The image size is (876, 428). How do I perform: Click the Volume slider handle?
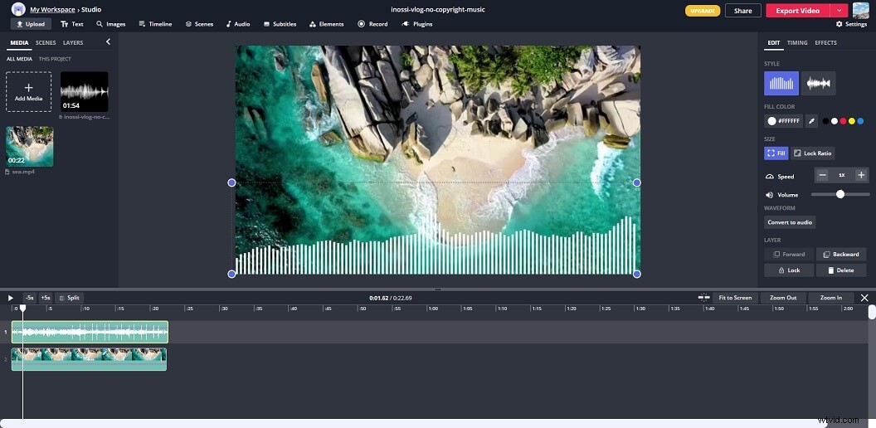840,194
